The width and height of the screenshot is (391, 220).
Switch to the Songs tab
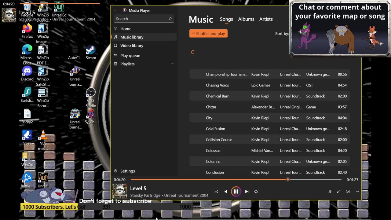coord(226,19)
